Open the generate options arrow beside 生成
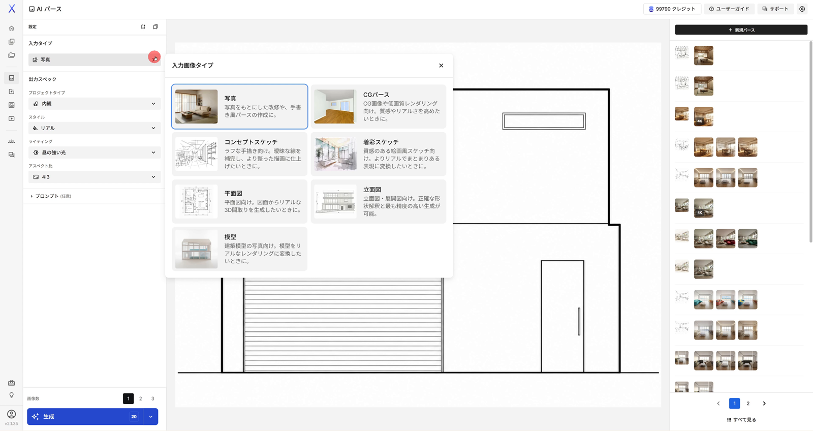This screenshot has width=813, height=431. coord(150,417)
